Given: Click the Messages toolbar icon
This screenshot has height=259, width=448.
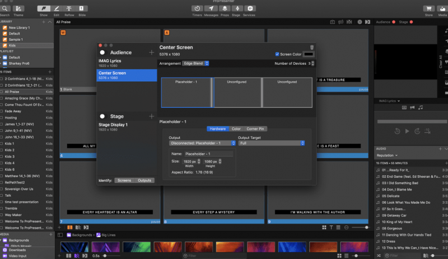Looking at the screenshot, I should pos(211,8).
